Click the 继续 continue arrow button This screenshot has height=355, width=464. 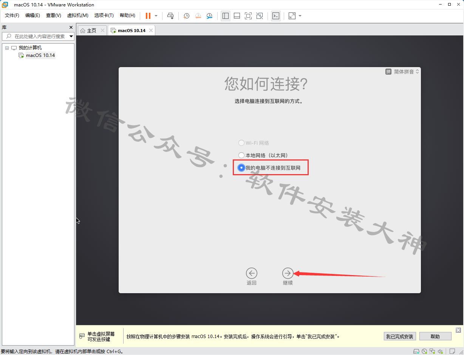point(288,273)
